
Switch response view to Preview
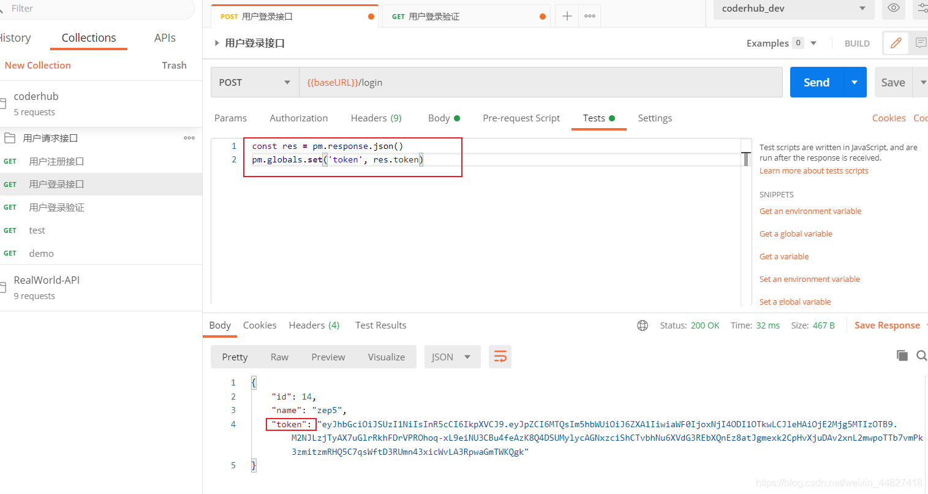(x=328, y=357)
